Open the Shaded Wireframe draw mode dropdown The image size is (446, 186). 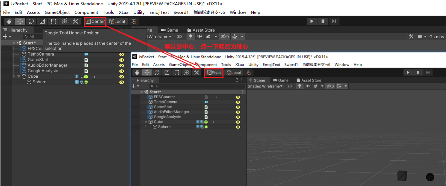click(x=265, y=86)
